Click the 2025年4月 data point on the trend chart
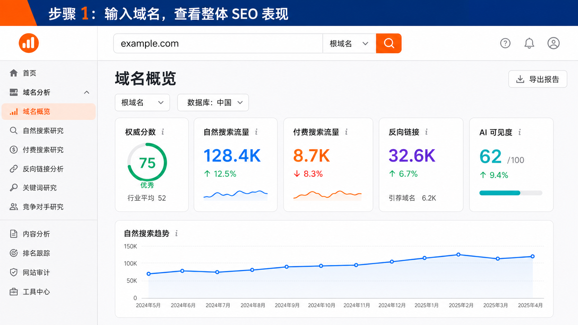The height and width of the screenshot is (325, 578). point(533,256)
